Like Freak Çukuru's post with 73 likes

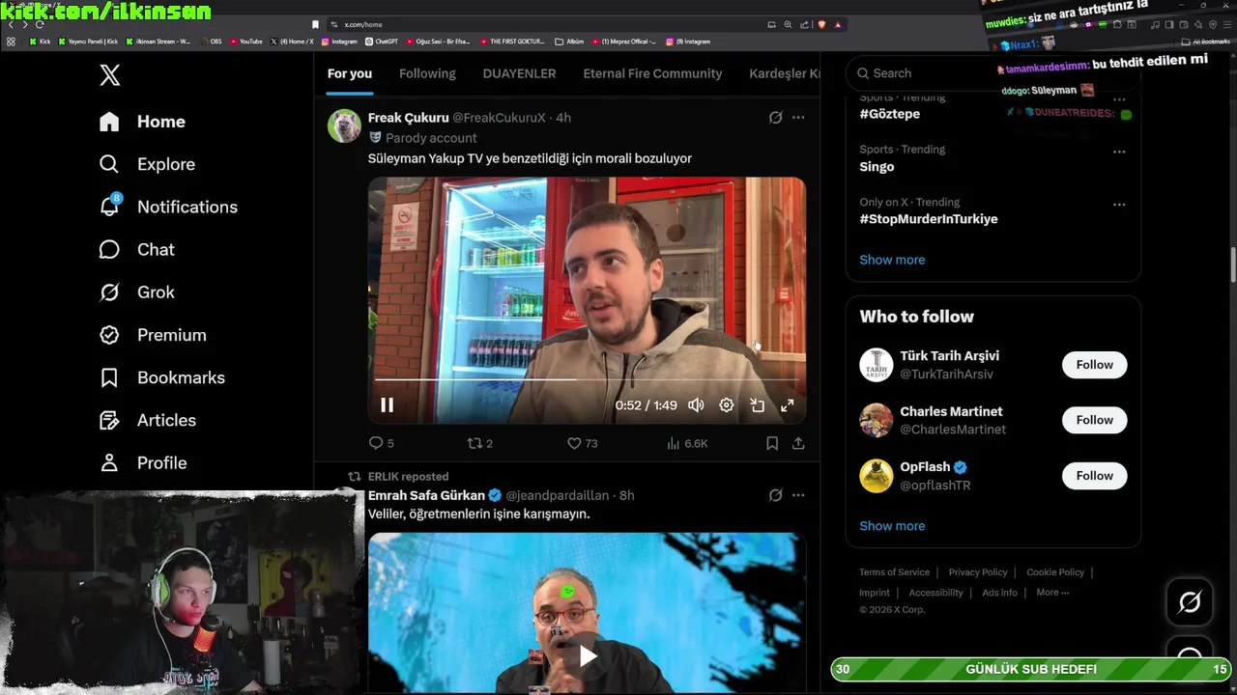[582, 443]
